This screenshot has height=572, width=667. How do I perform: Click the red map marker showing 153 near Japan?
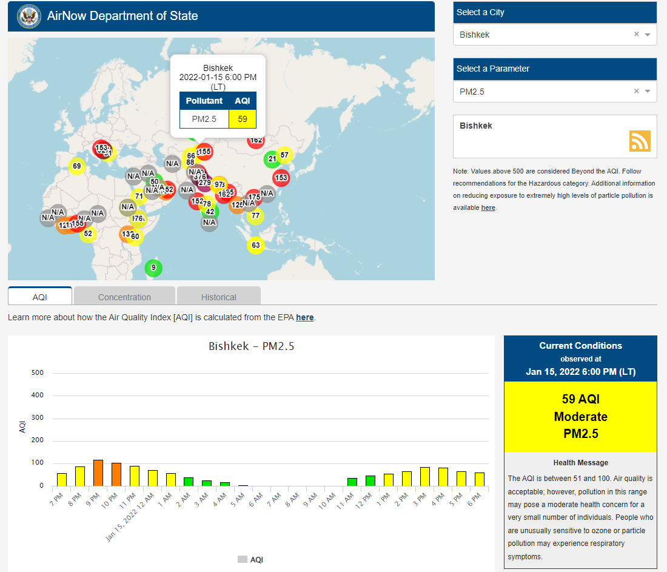point(281,178)
